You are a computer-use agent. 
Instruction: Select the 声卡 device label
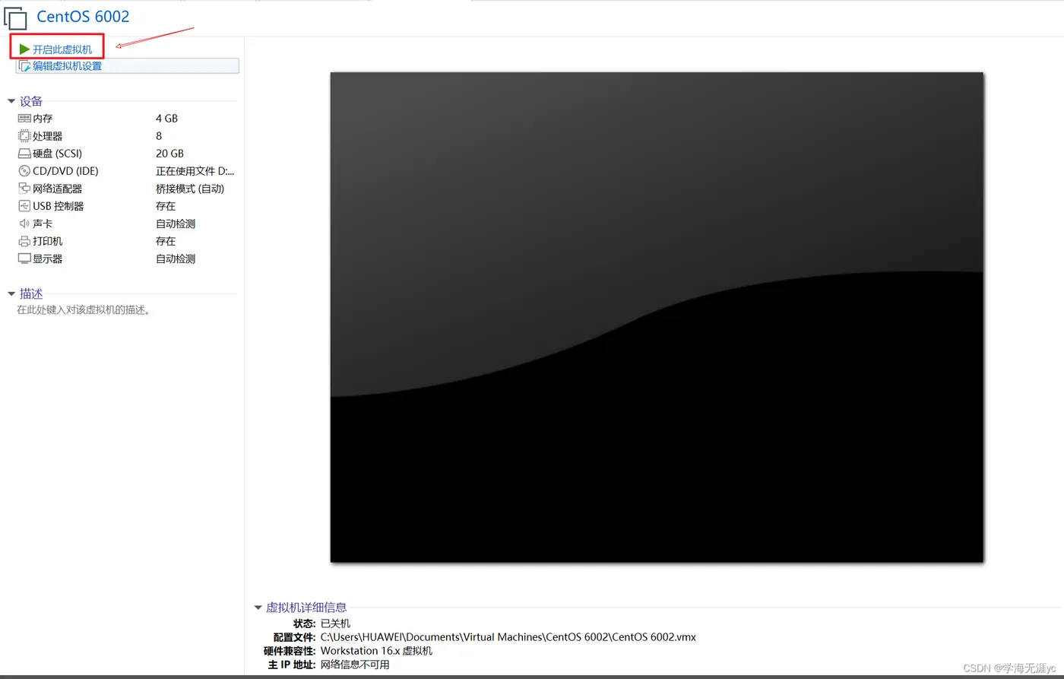43,224
